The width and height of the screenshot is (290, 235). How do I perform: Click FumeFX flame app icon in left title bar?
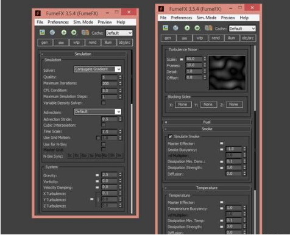pos(38,13)
